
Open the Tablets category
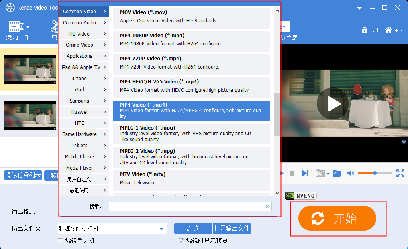click(84, 146)
